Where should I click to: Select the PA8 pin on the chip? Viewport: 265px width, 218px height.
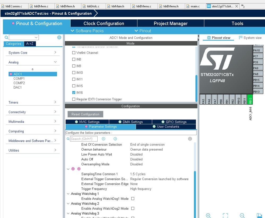258,74
